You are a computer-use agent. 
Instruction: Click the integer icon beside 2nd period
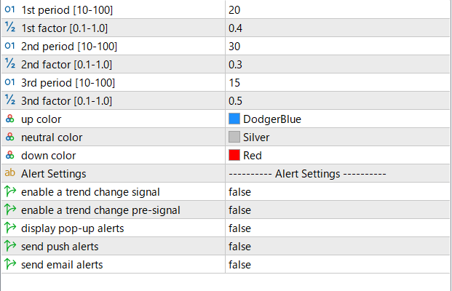(x=9, y=46)
